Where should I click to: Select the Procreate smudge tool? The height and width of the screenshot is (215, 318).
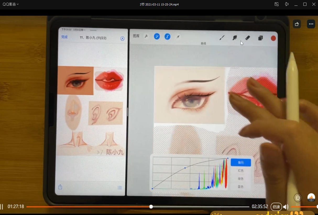click(235, 38)
